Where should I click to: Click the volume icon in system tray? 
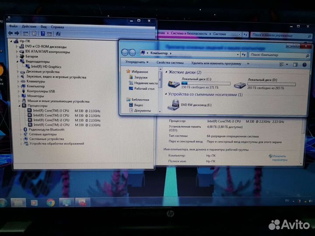311,201
